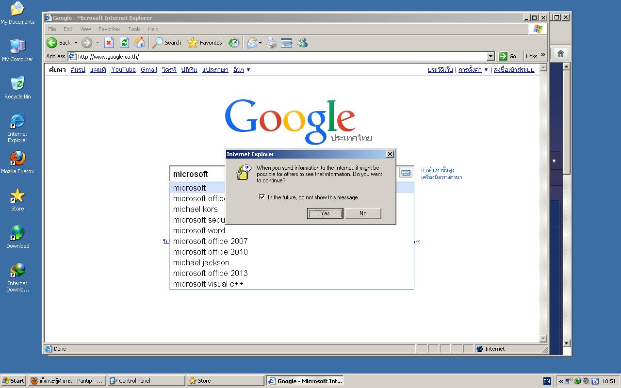Open the Edit menu

(x=68, y=29)
